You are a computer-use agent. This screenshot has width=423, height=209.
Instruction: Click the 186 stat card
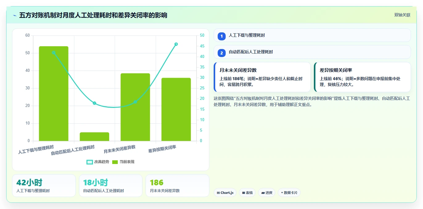click(177, 186)
